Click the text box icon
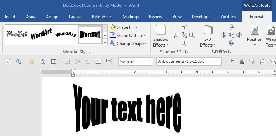Screen dimensions: 276x136 tap(98, 61)
